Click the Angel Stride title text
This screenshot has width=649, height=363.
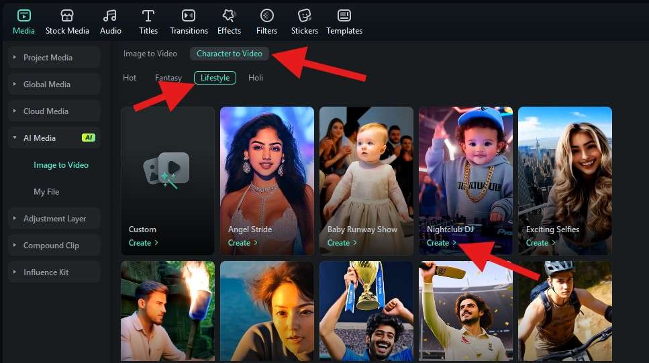coord(250,229)
